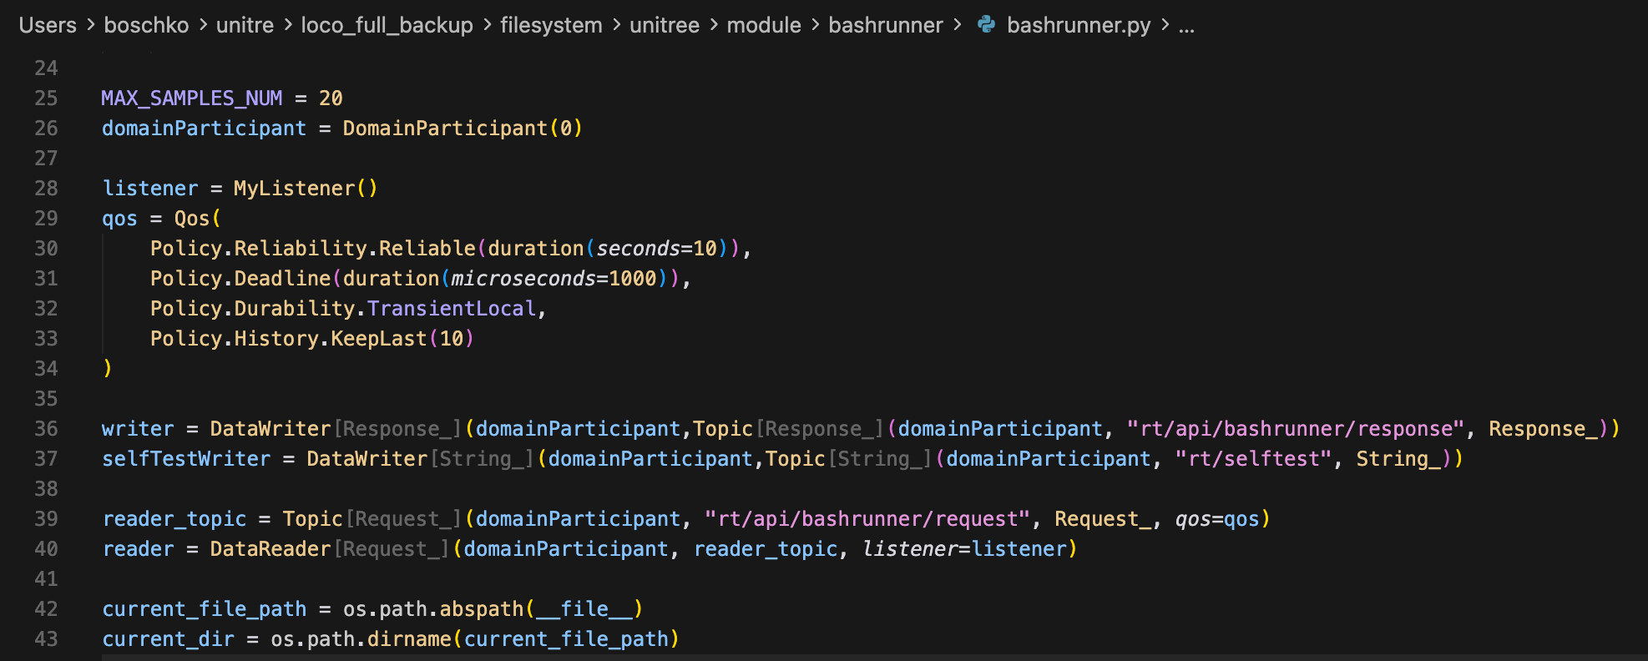Click line number 25 in gutter
The height and width of the screenshot is (661, 1648).
click(x=47, y=98)
